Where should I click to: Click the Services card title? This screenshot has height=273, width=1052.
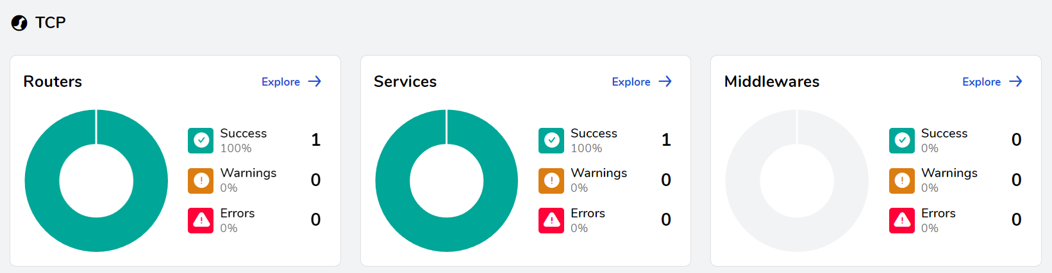click(405, 82)
